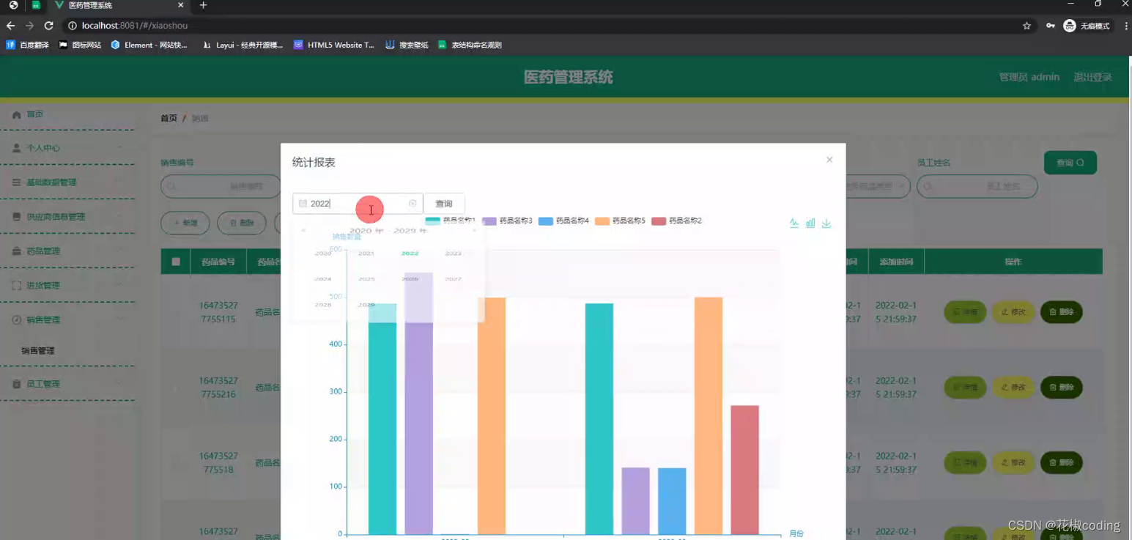Image resolution: width=1132 pixels, height=540 pixels.
Task: Open the 2022 year picker field
Action: click(x=358, y=204)
